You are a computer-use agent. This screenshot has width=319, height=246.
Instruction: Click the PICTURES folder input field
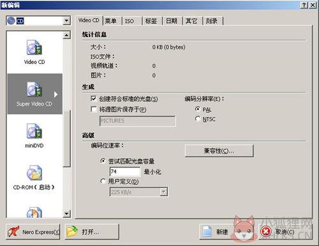[x=138, y=121]
